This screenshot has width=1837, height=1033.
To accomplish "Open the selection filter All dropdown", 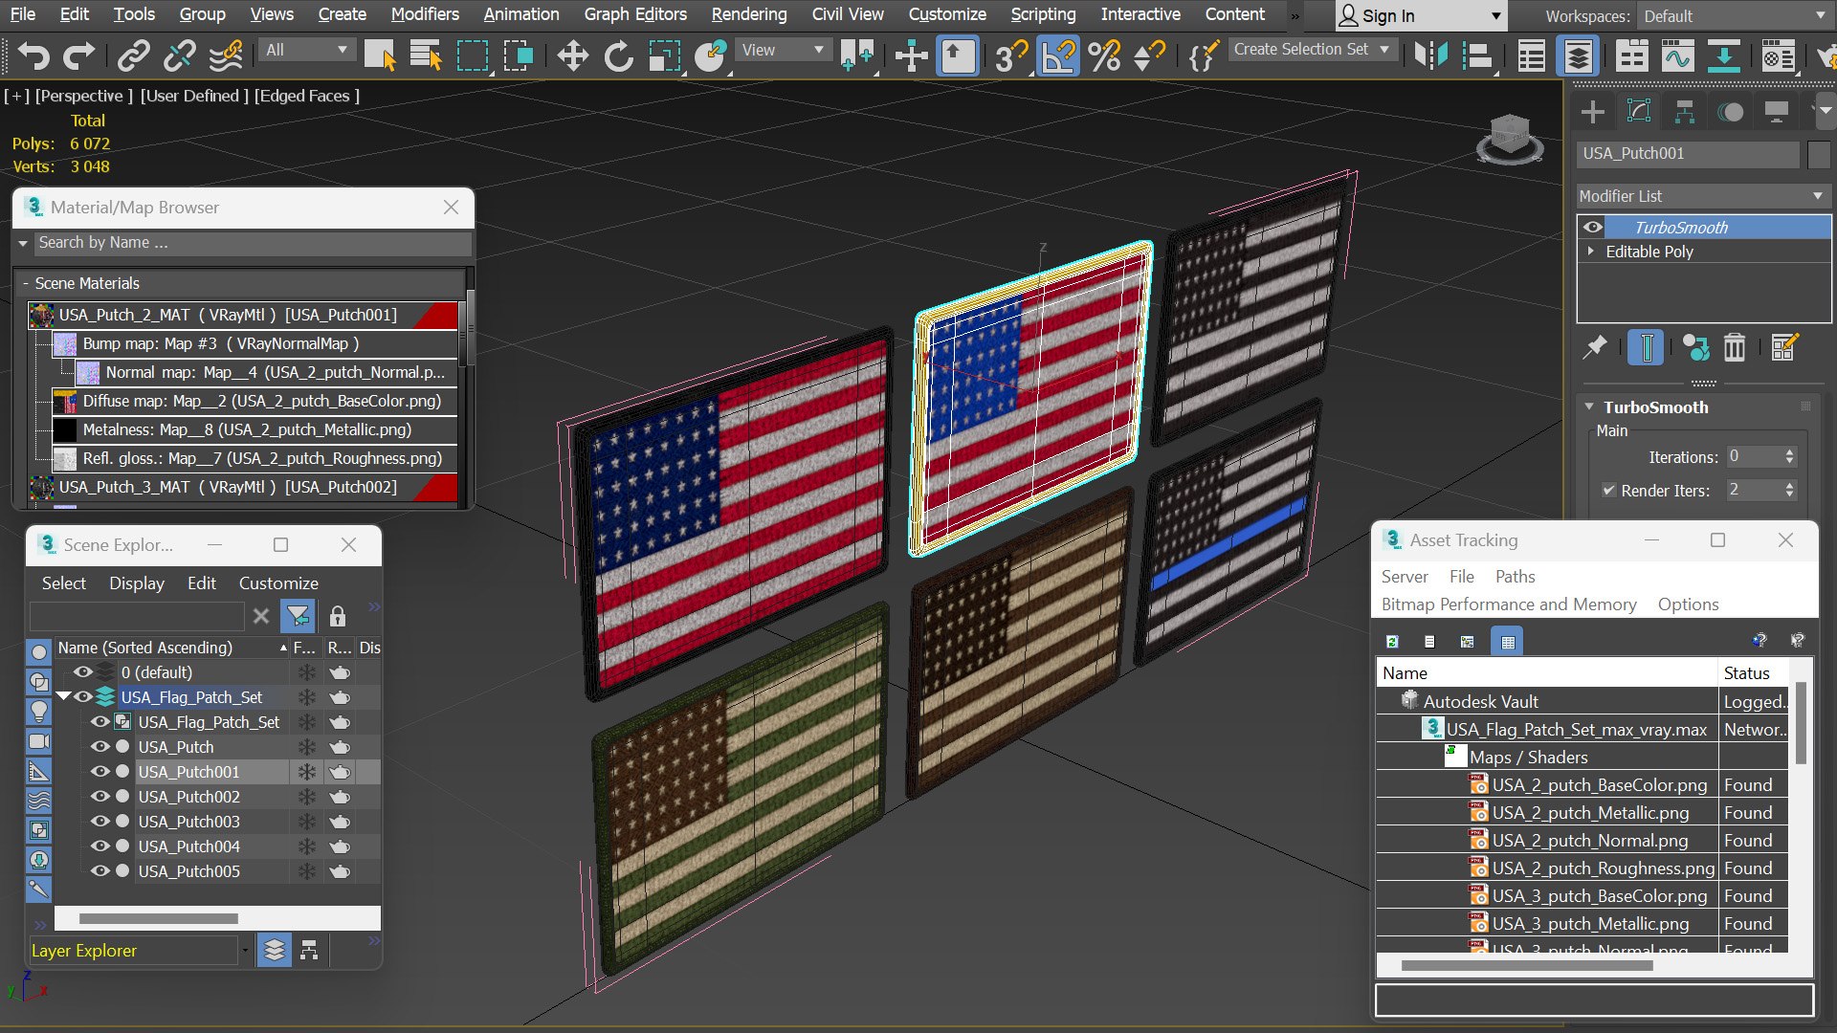I will [x=306, y=50].
